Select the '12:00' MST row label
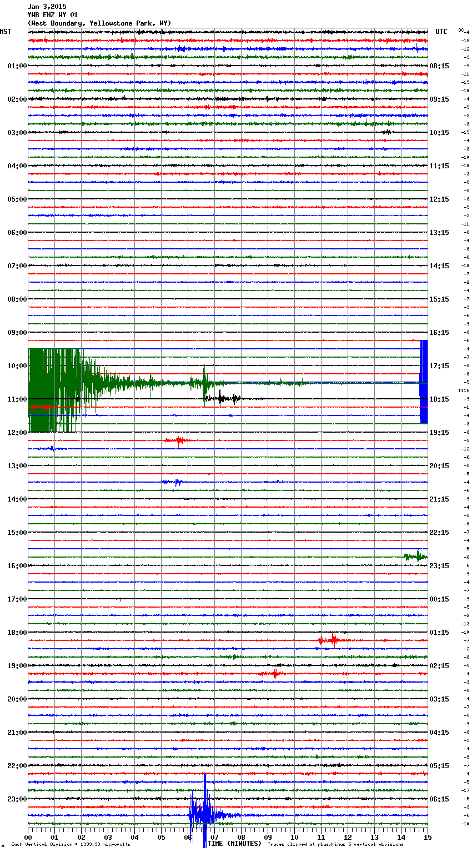The image size is (472, 852). (17, 433)
